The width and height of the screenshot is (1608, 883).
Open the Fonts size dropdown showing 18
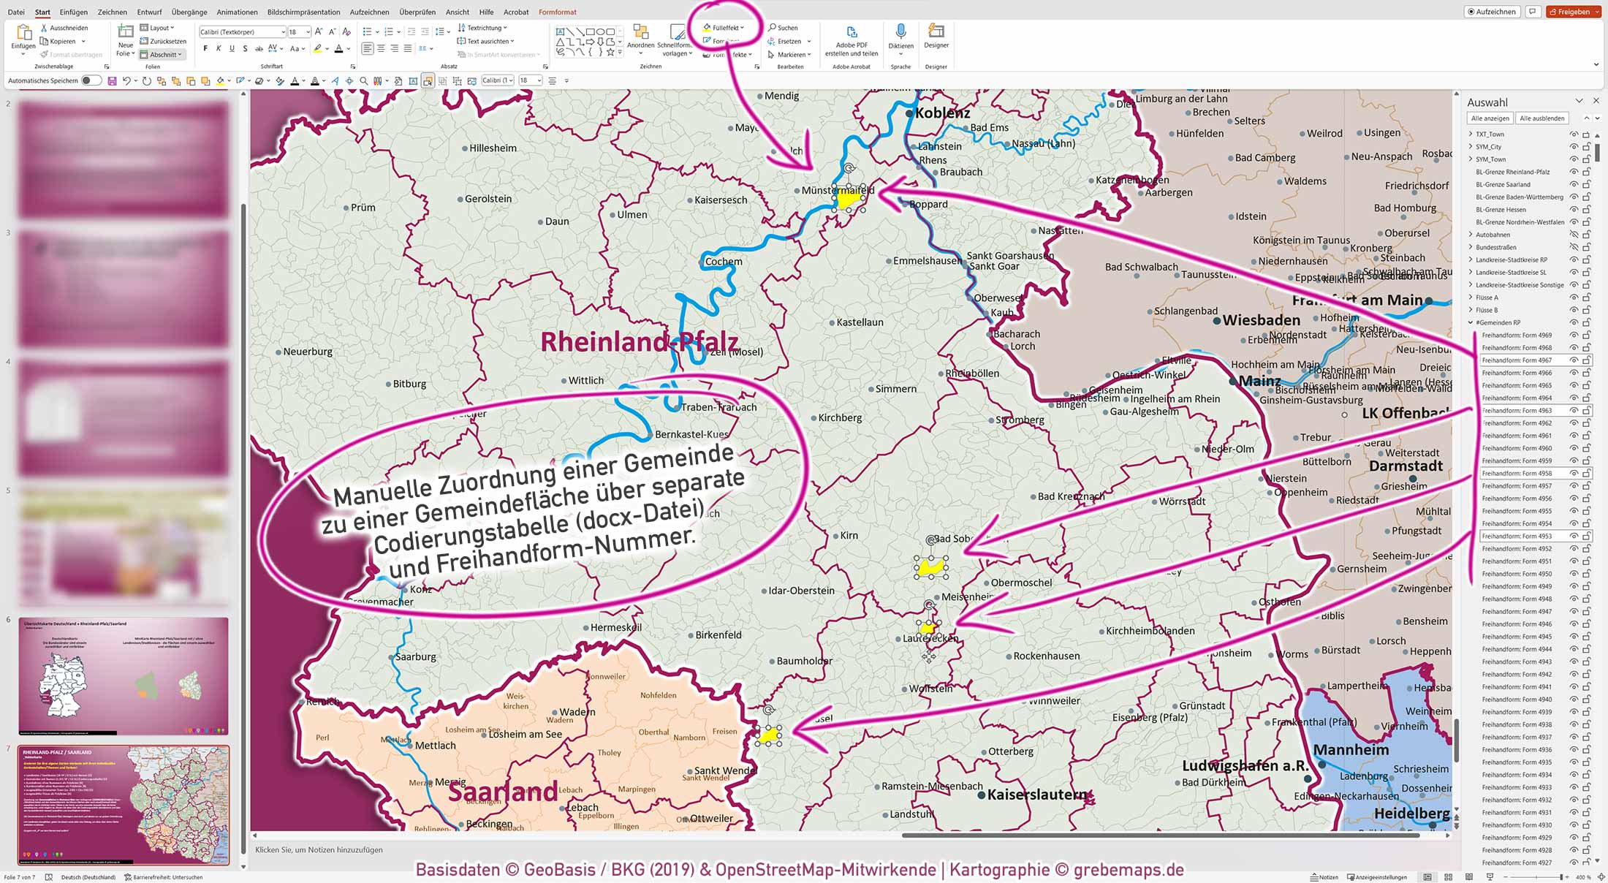308,31
